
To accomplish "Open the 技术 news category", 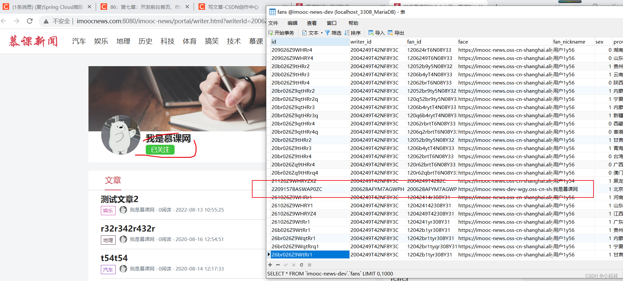I will (234, 41).
